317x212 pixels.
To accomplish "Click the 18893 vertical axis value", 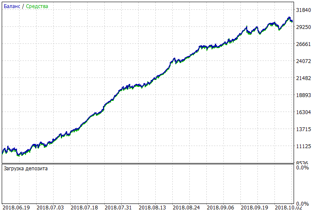I will point(304,95).
